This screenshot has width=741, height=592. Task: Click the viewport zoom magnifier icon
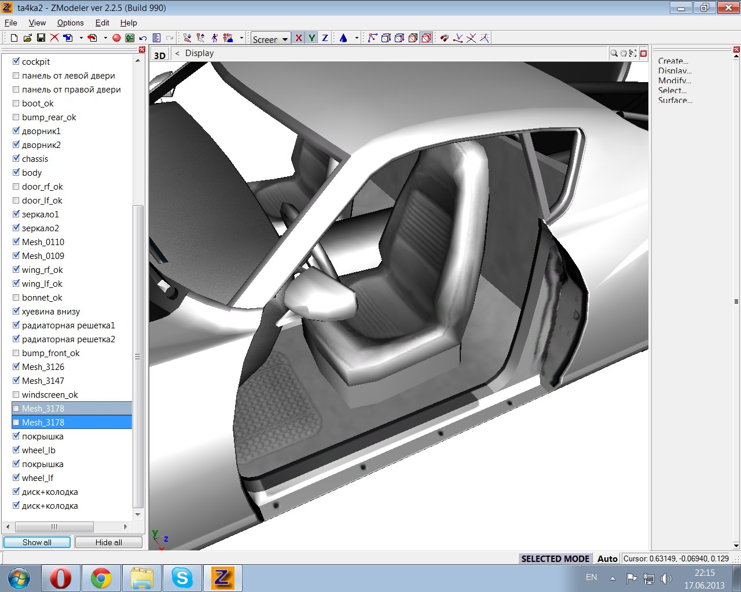point(614,53)
